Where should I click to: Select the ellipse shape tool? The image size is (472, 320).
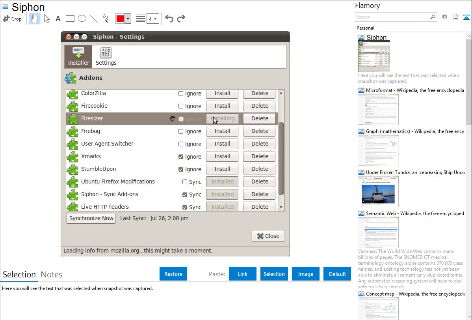tap(82, 19)
